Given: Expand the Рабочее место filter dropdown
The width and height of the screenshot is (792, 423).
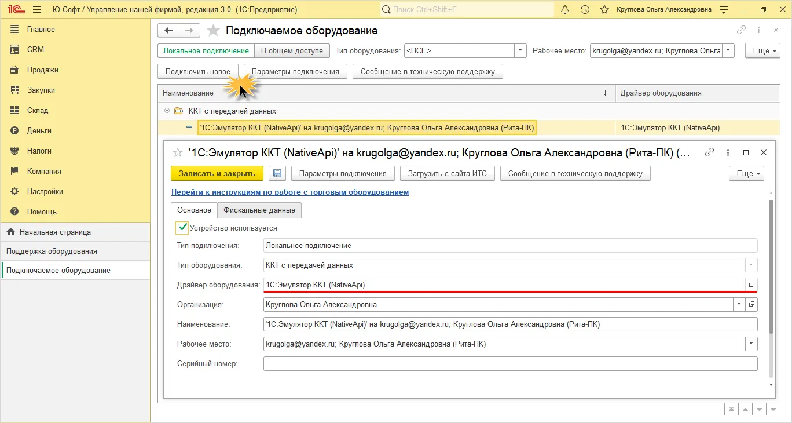Looking at the screenshot, I should (728, 50).
